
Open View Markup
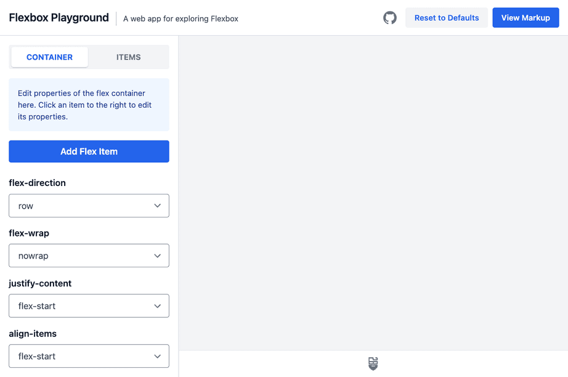[x=525, y=17]
